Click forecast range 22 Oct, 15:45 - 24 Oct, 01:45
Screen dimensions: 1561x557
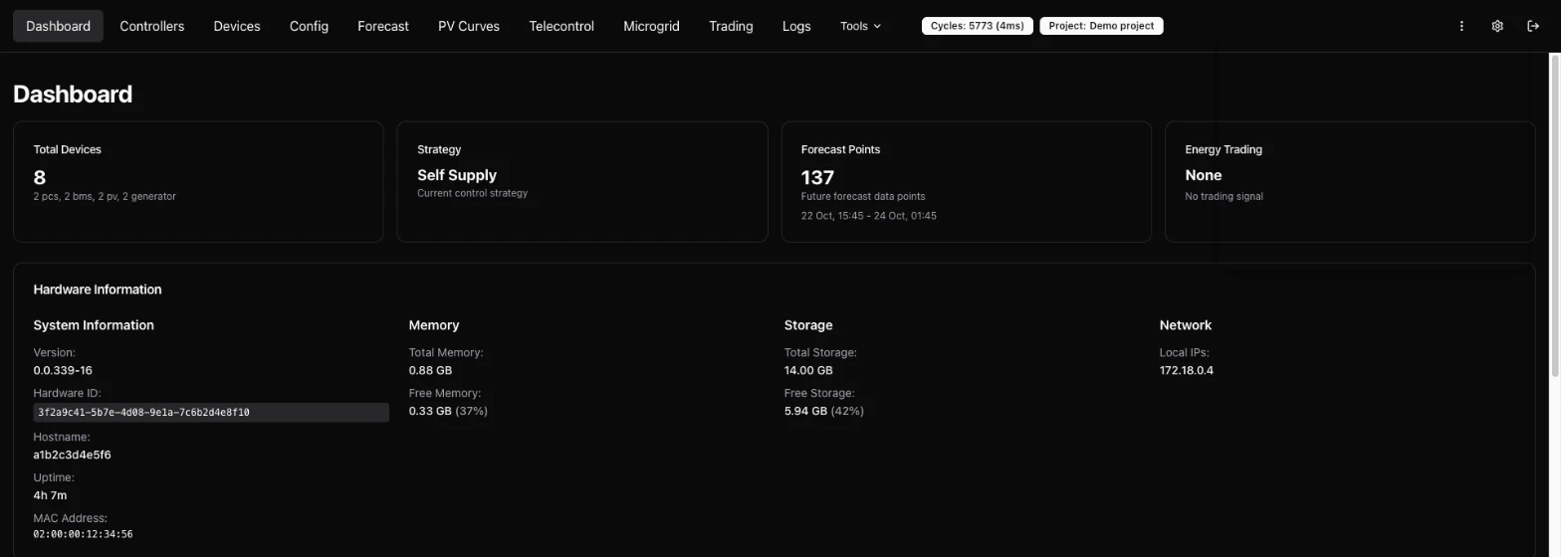tap(868, 216)
